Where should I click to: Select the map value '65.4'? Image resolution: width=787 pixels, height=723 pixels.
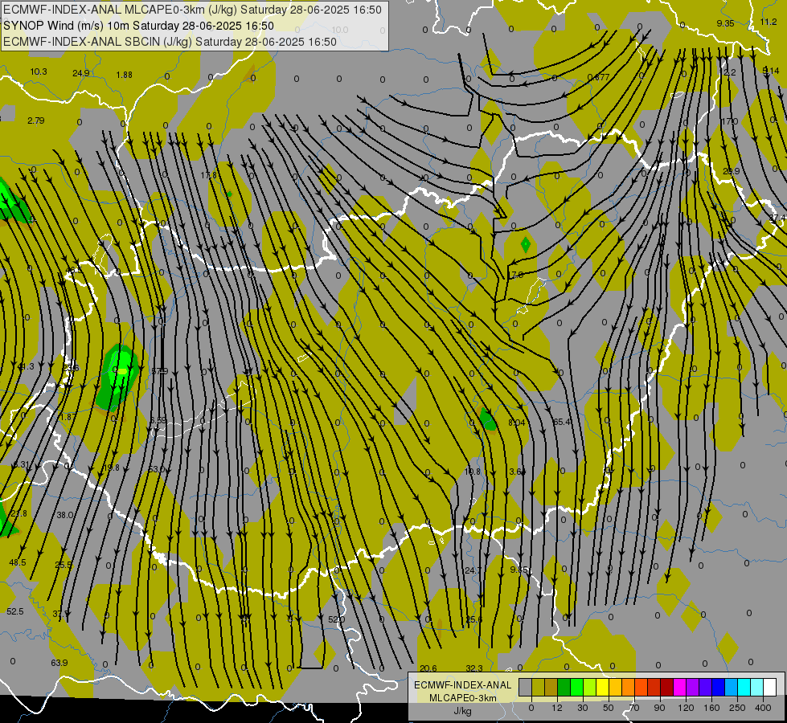click(562, 422)
